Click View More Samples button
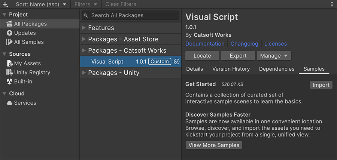The width and height of the screenshot is (337, 160). [x=214, y=145]
